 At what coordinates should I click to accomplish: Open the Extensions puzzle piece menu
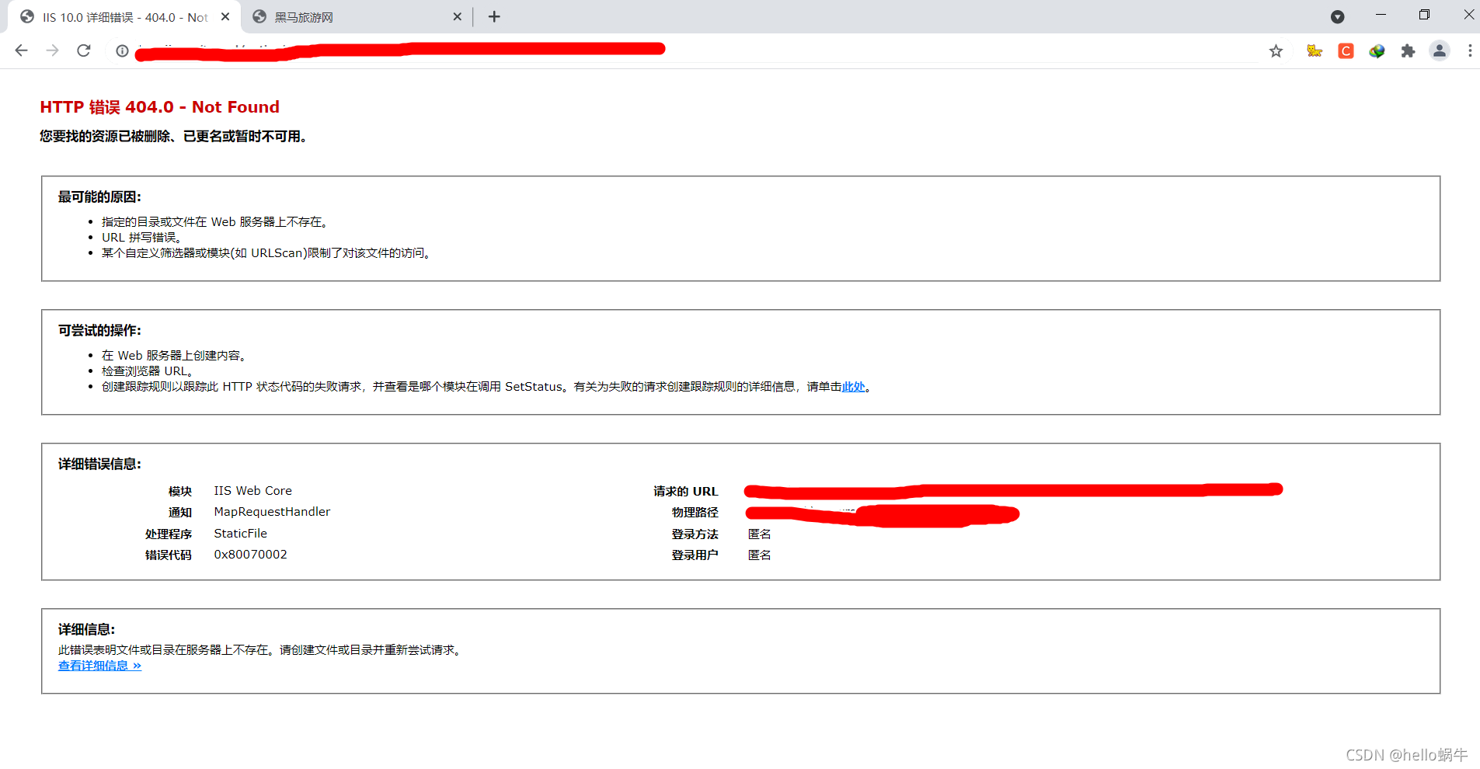click(1408, 50)
